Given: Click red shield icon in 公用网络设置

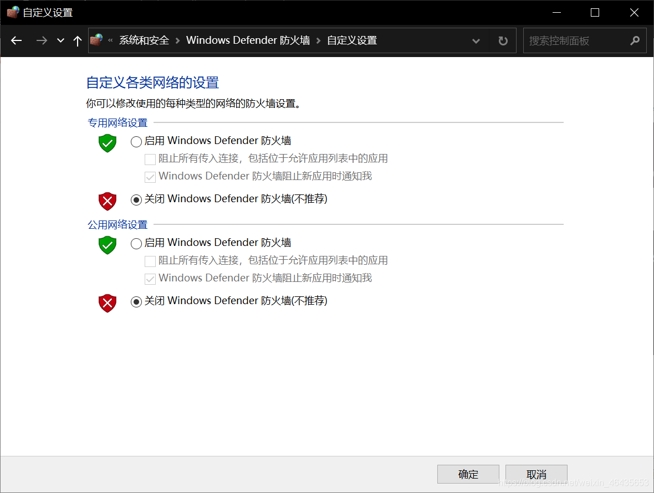Looking at the screenshot, I should point(107,303).
